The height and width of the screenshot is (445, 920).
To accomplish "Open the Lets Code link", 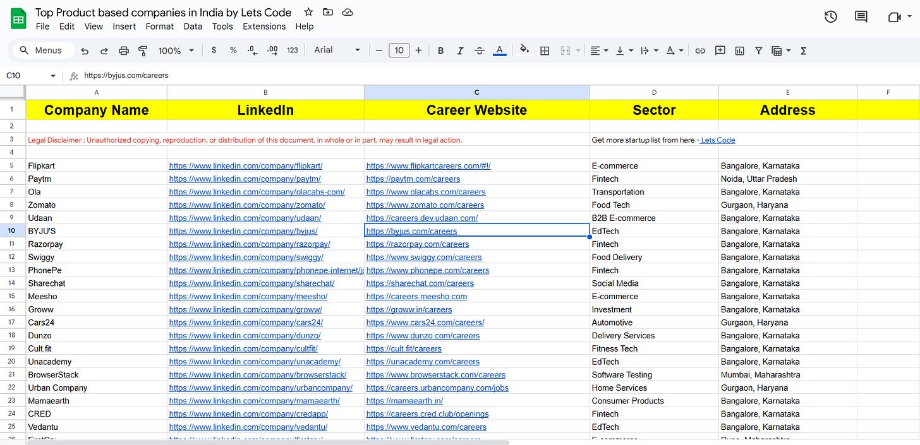I will tap(717, 140).
